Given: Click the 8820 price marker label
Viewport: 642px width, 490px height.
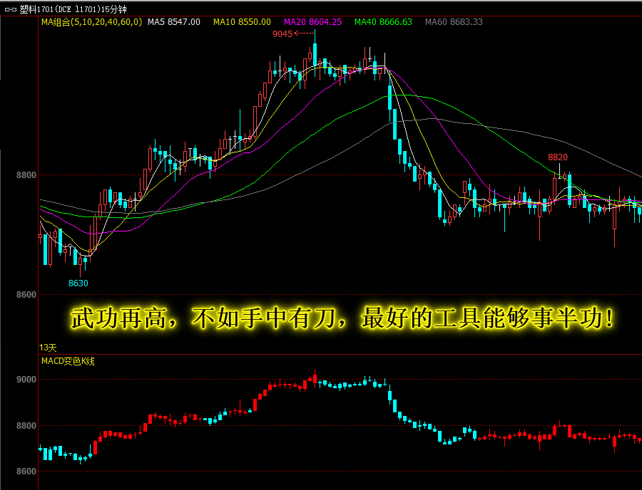Looking at the screenshot, I should pyautogui.click(x=558, y=157).
